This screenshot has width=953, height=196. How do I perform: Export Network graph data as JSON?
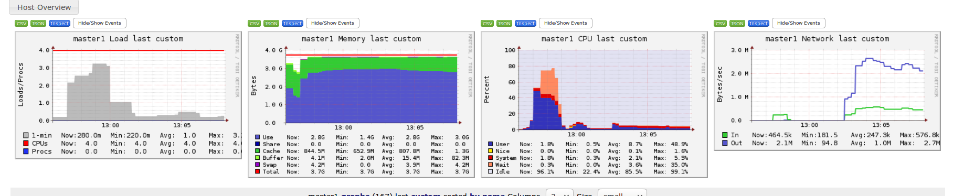737,24
